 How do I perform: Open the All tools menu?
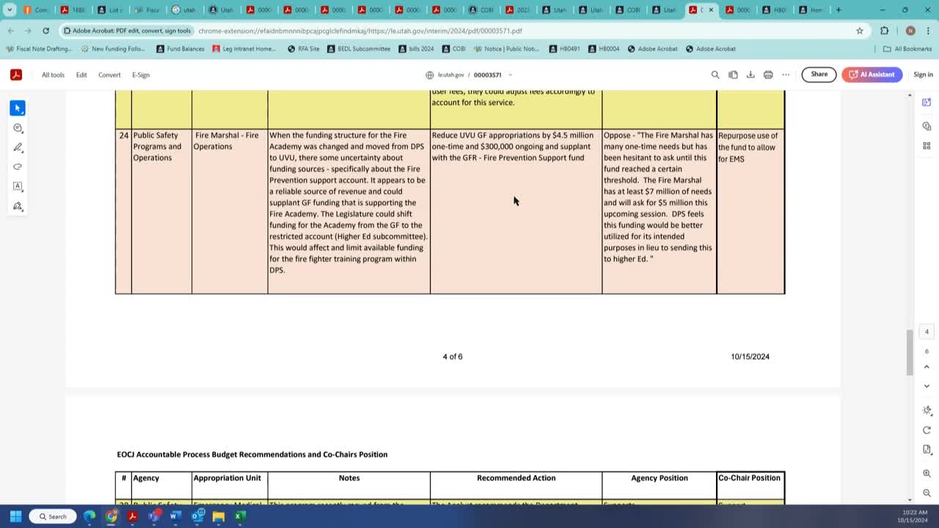click(53, 75)
